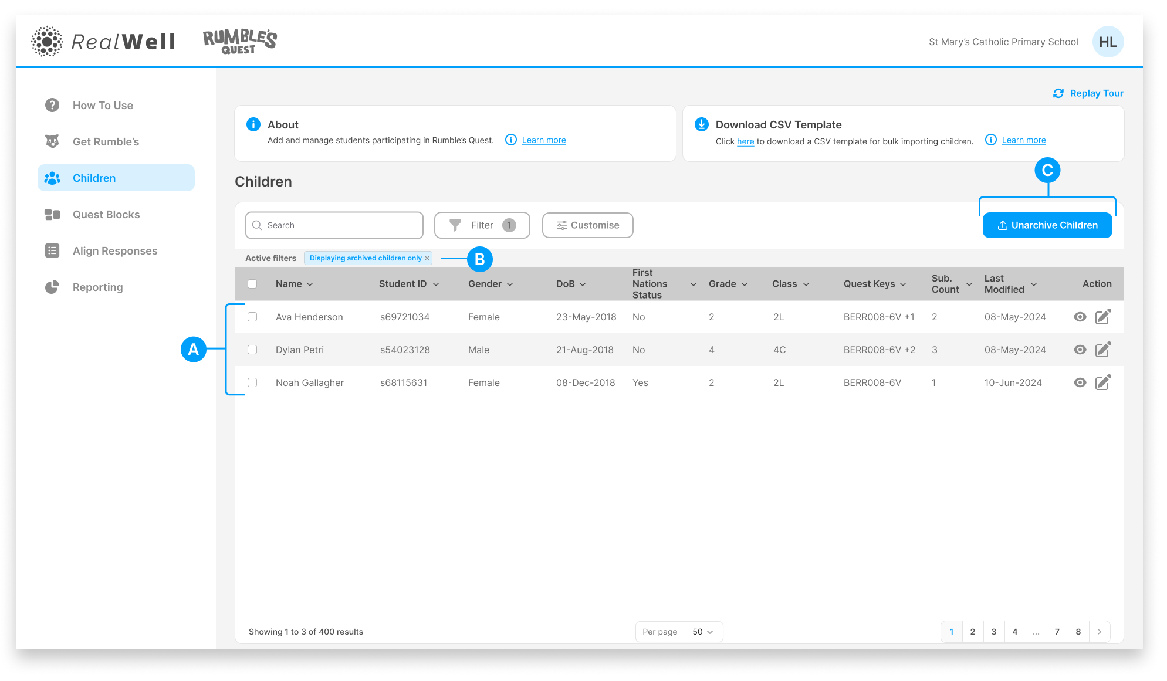Screen dimensions: 1167x681
Task: Click the Unarchive Children button
Action: coord(1047,225)
